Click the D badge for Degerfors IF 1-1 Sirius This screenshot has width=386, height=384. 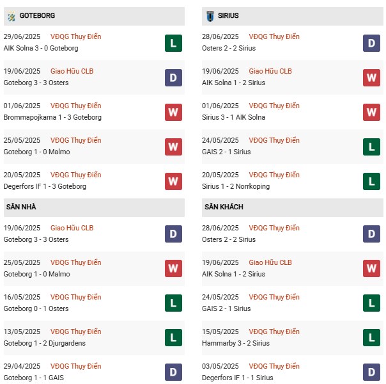tap(371, 372)
